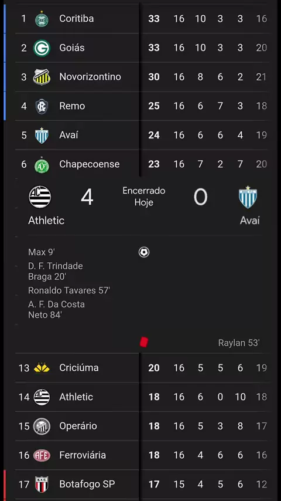Tap the Goiás green G logo

click(42, 48)
